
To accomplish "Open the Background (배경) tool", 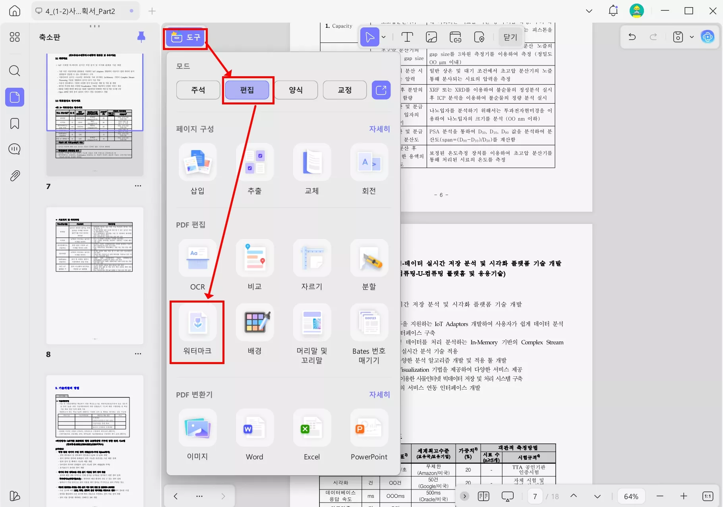I will [x=255, y=322].
